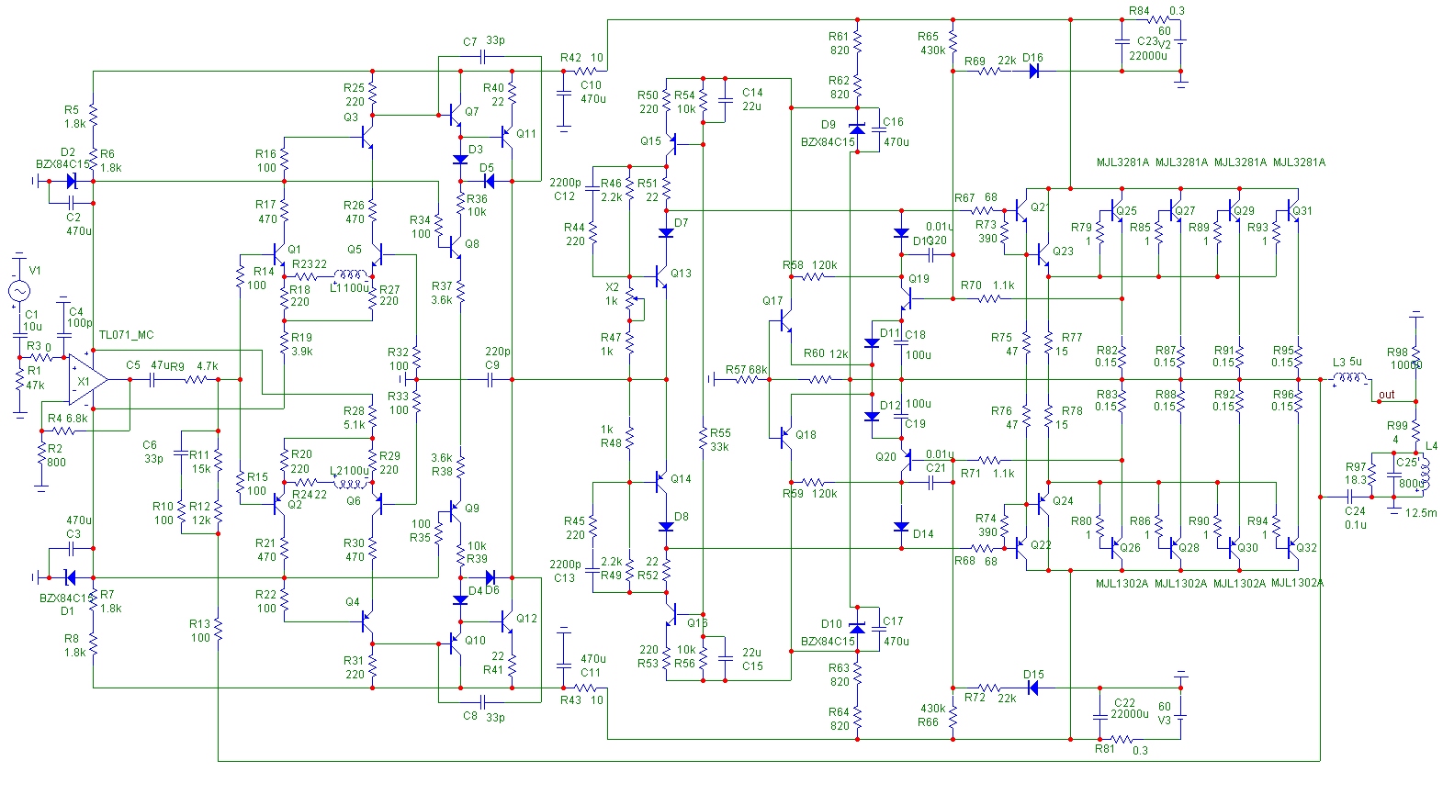Select the R19 3.9k resistor label
1443x794 pixels.
pos(301,344)
